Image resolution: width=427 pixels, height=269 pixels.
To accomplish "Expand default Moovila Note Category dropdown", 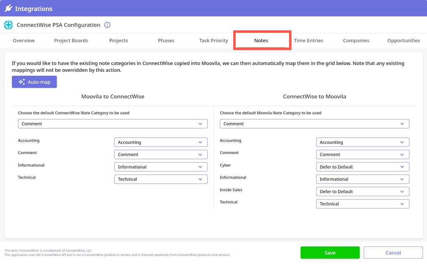I will 315,124.
